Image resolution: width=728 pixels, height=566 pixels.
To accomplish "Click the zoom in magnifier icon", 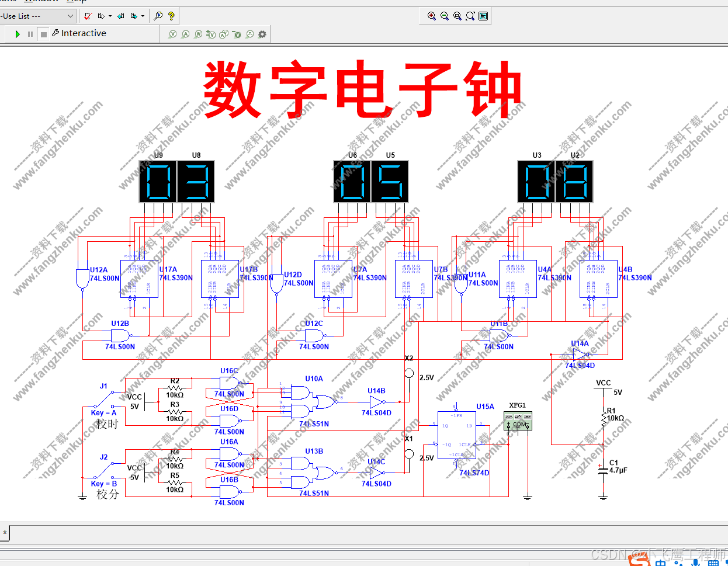I will click(431, 16).
